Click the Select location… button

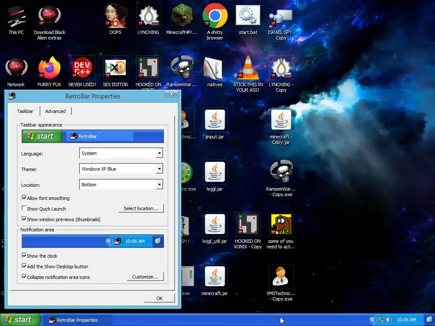[141, 208]
